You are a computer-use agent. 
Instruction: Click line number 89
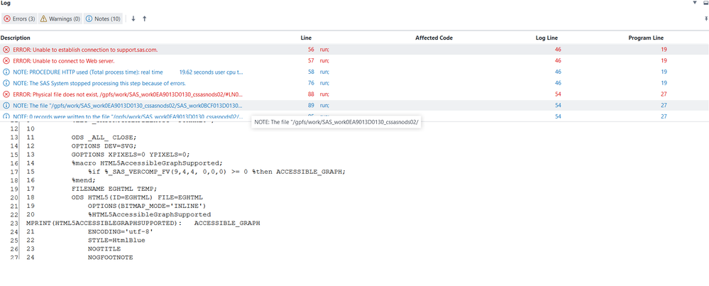311,105
